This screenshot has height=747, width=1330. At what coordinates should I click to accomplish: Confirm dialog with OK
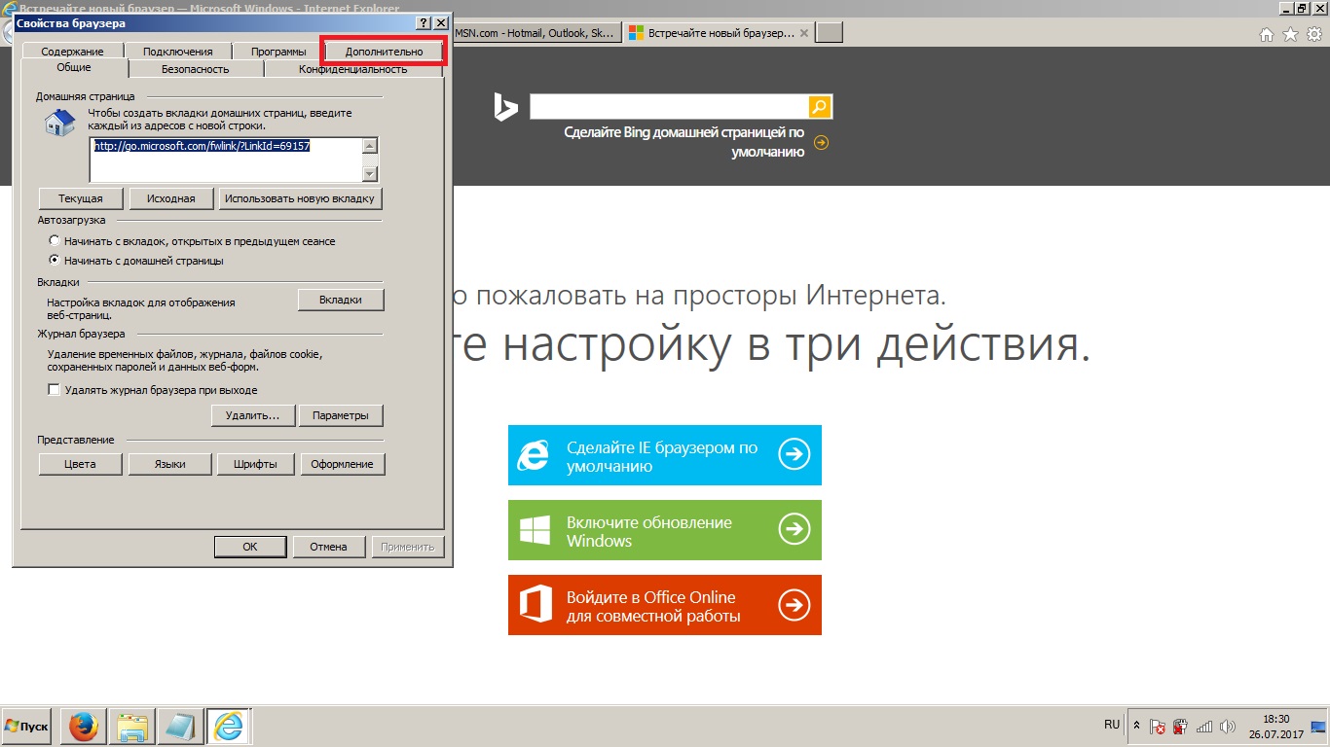click(x=250, y=547)
